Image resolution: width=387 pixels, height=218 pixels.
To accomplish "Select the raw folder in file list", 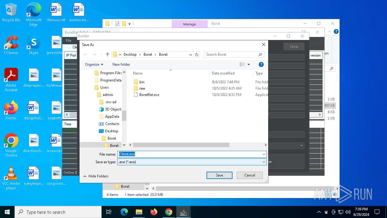I will click(142, 88).
